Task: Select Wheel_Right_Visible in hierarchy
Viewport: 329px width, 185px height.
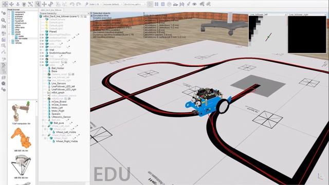Action: click(67, 141)
